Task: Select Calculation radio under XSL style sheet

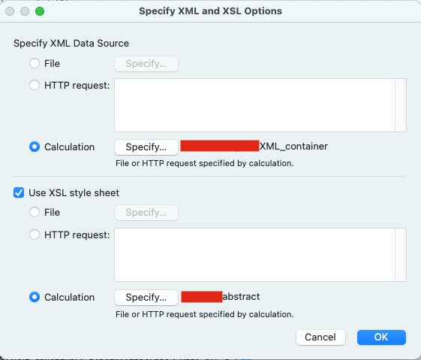Action: point(35,297)
